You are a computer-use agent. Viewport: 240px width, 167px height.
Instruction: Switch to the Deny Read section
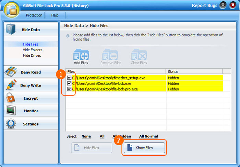[x=31, y=72]
